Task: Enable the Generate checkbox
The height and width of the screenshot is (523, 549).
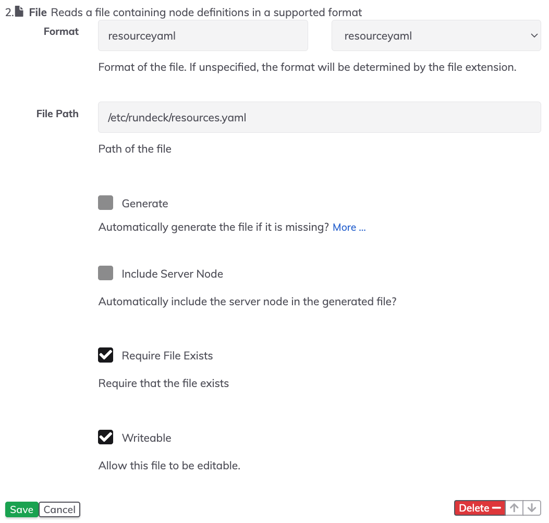Action: [105, 203]
